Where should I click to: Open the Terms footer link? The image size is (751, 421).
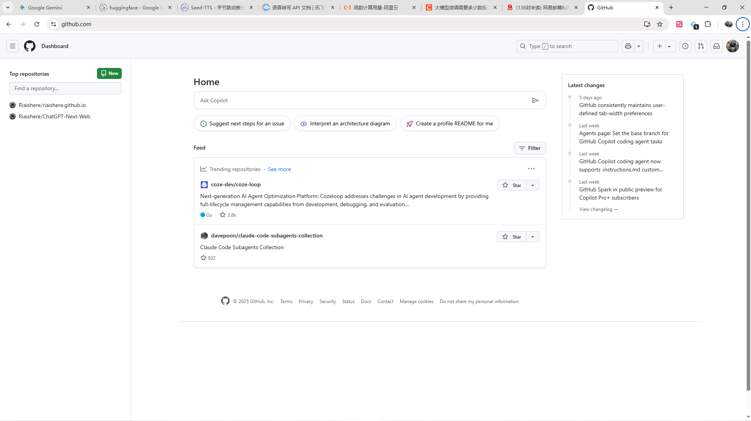click(x=286, y=301)
